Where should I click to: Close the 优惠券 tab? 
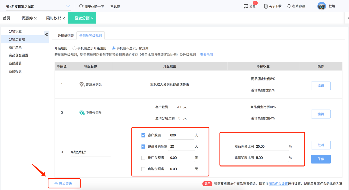tap(35, 18)
